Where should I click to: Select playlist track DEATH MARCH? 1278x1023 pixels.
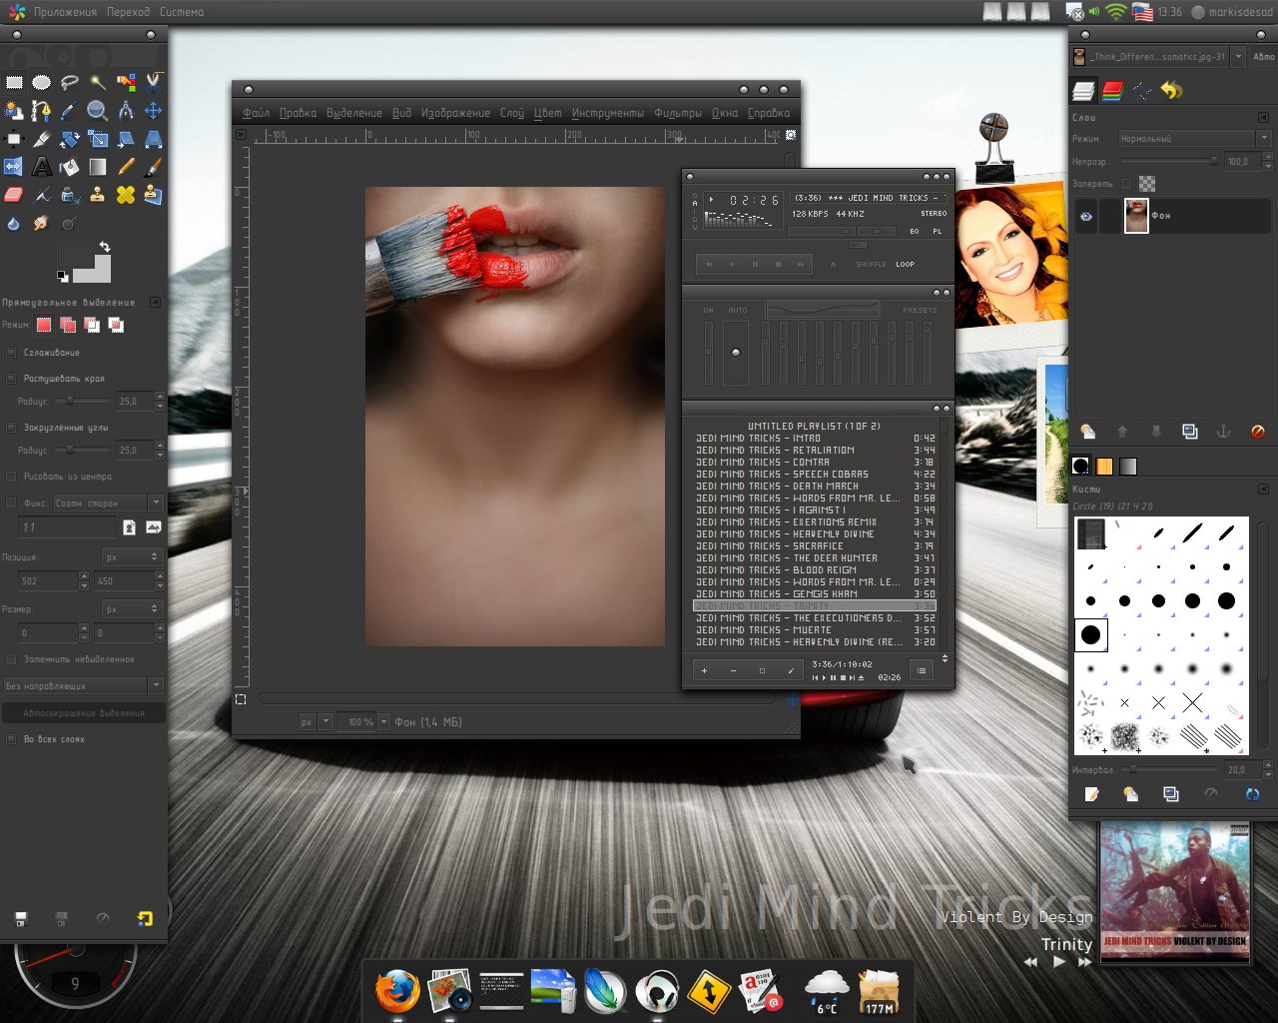[x=815, y=487]
